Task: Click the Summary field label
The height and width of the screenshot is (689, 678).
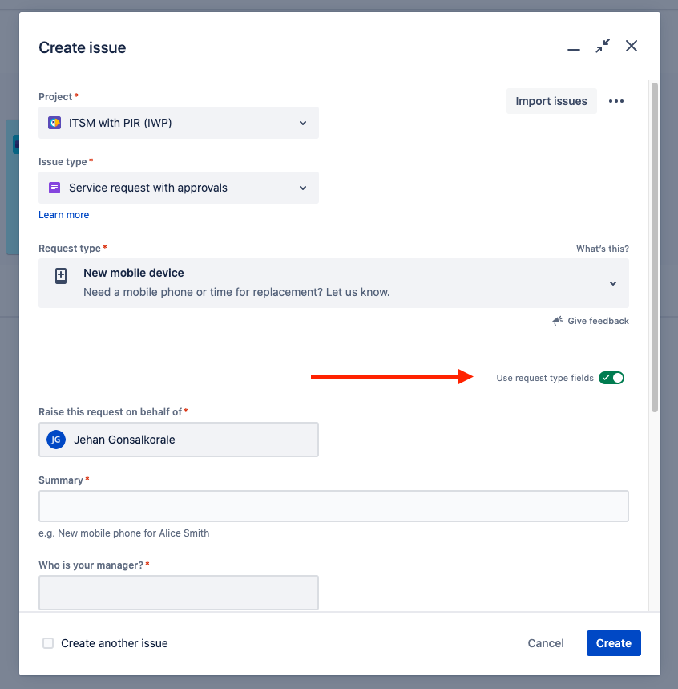Action: pos(61,480)
